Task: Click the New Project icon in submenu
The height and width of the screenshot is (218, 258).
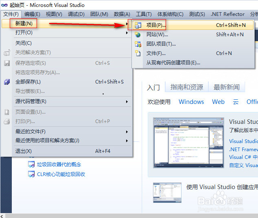Action: click(138, 25)
